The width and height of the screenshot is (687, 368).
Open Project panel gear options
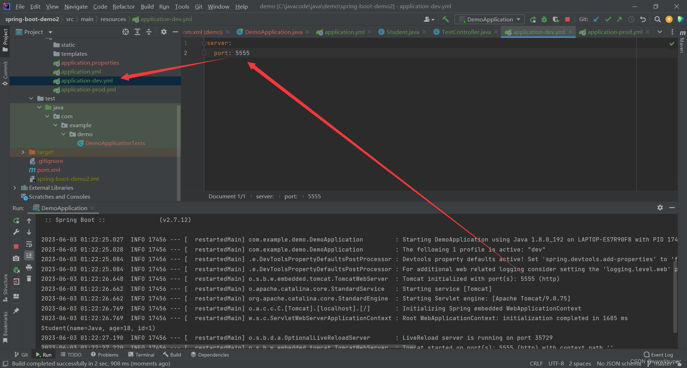(164, 32)
